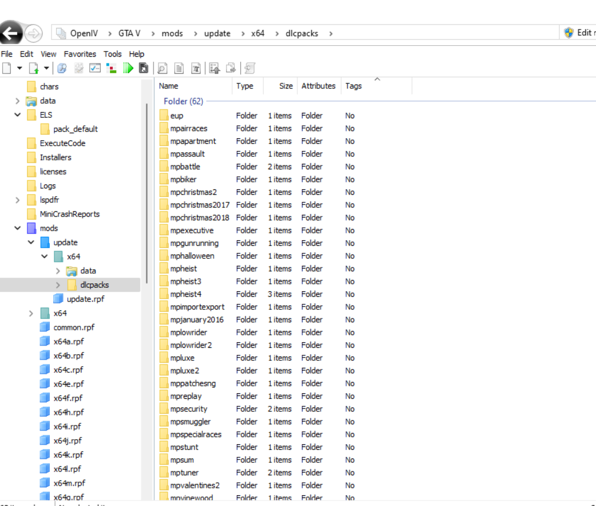The image size is (596, 506).
Task: Click the New file toolbar icon
Action: [x=7, y=69]
